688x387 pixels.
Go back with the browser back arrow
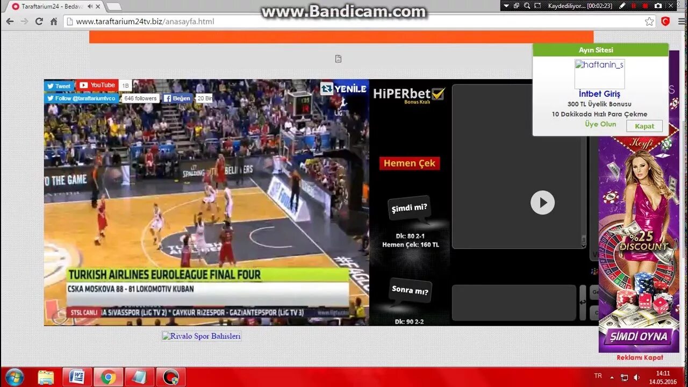point(10,21)
